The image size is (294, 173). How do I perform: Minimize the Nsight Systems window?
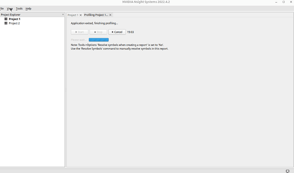[276, 2]
